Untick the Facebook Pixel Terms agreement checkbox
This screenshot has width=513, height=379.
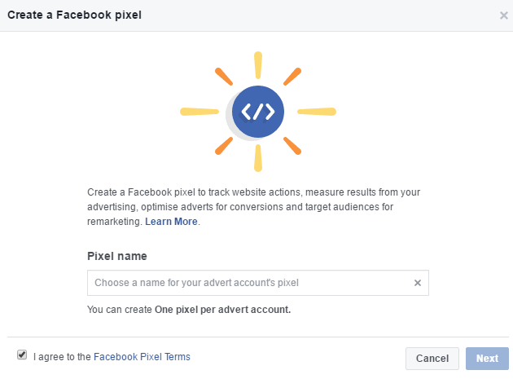click(22, 355)
